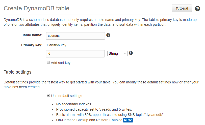The image size is (205, 125).
Task: Click info icon next to String dropdown
Action: (x=131, y=53)
